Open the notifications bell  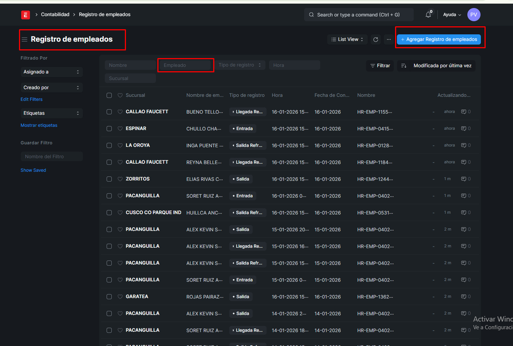[428, 15]
